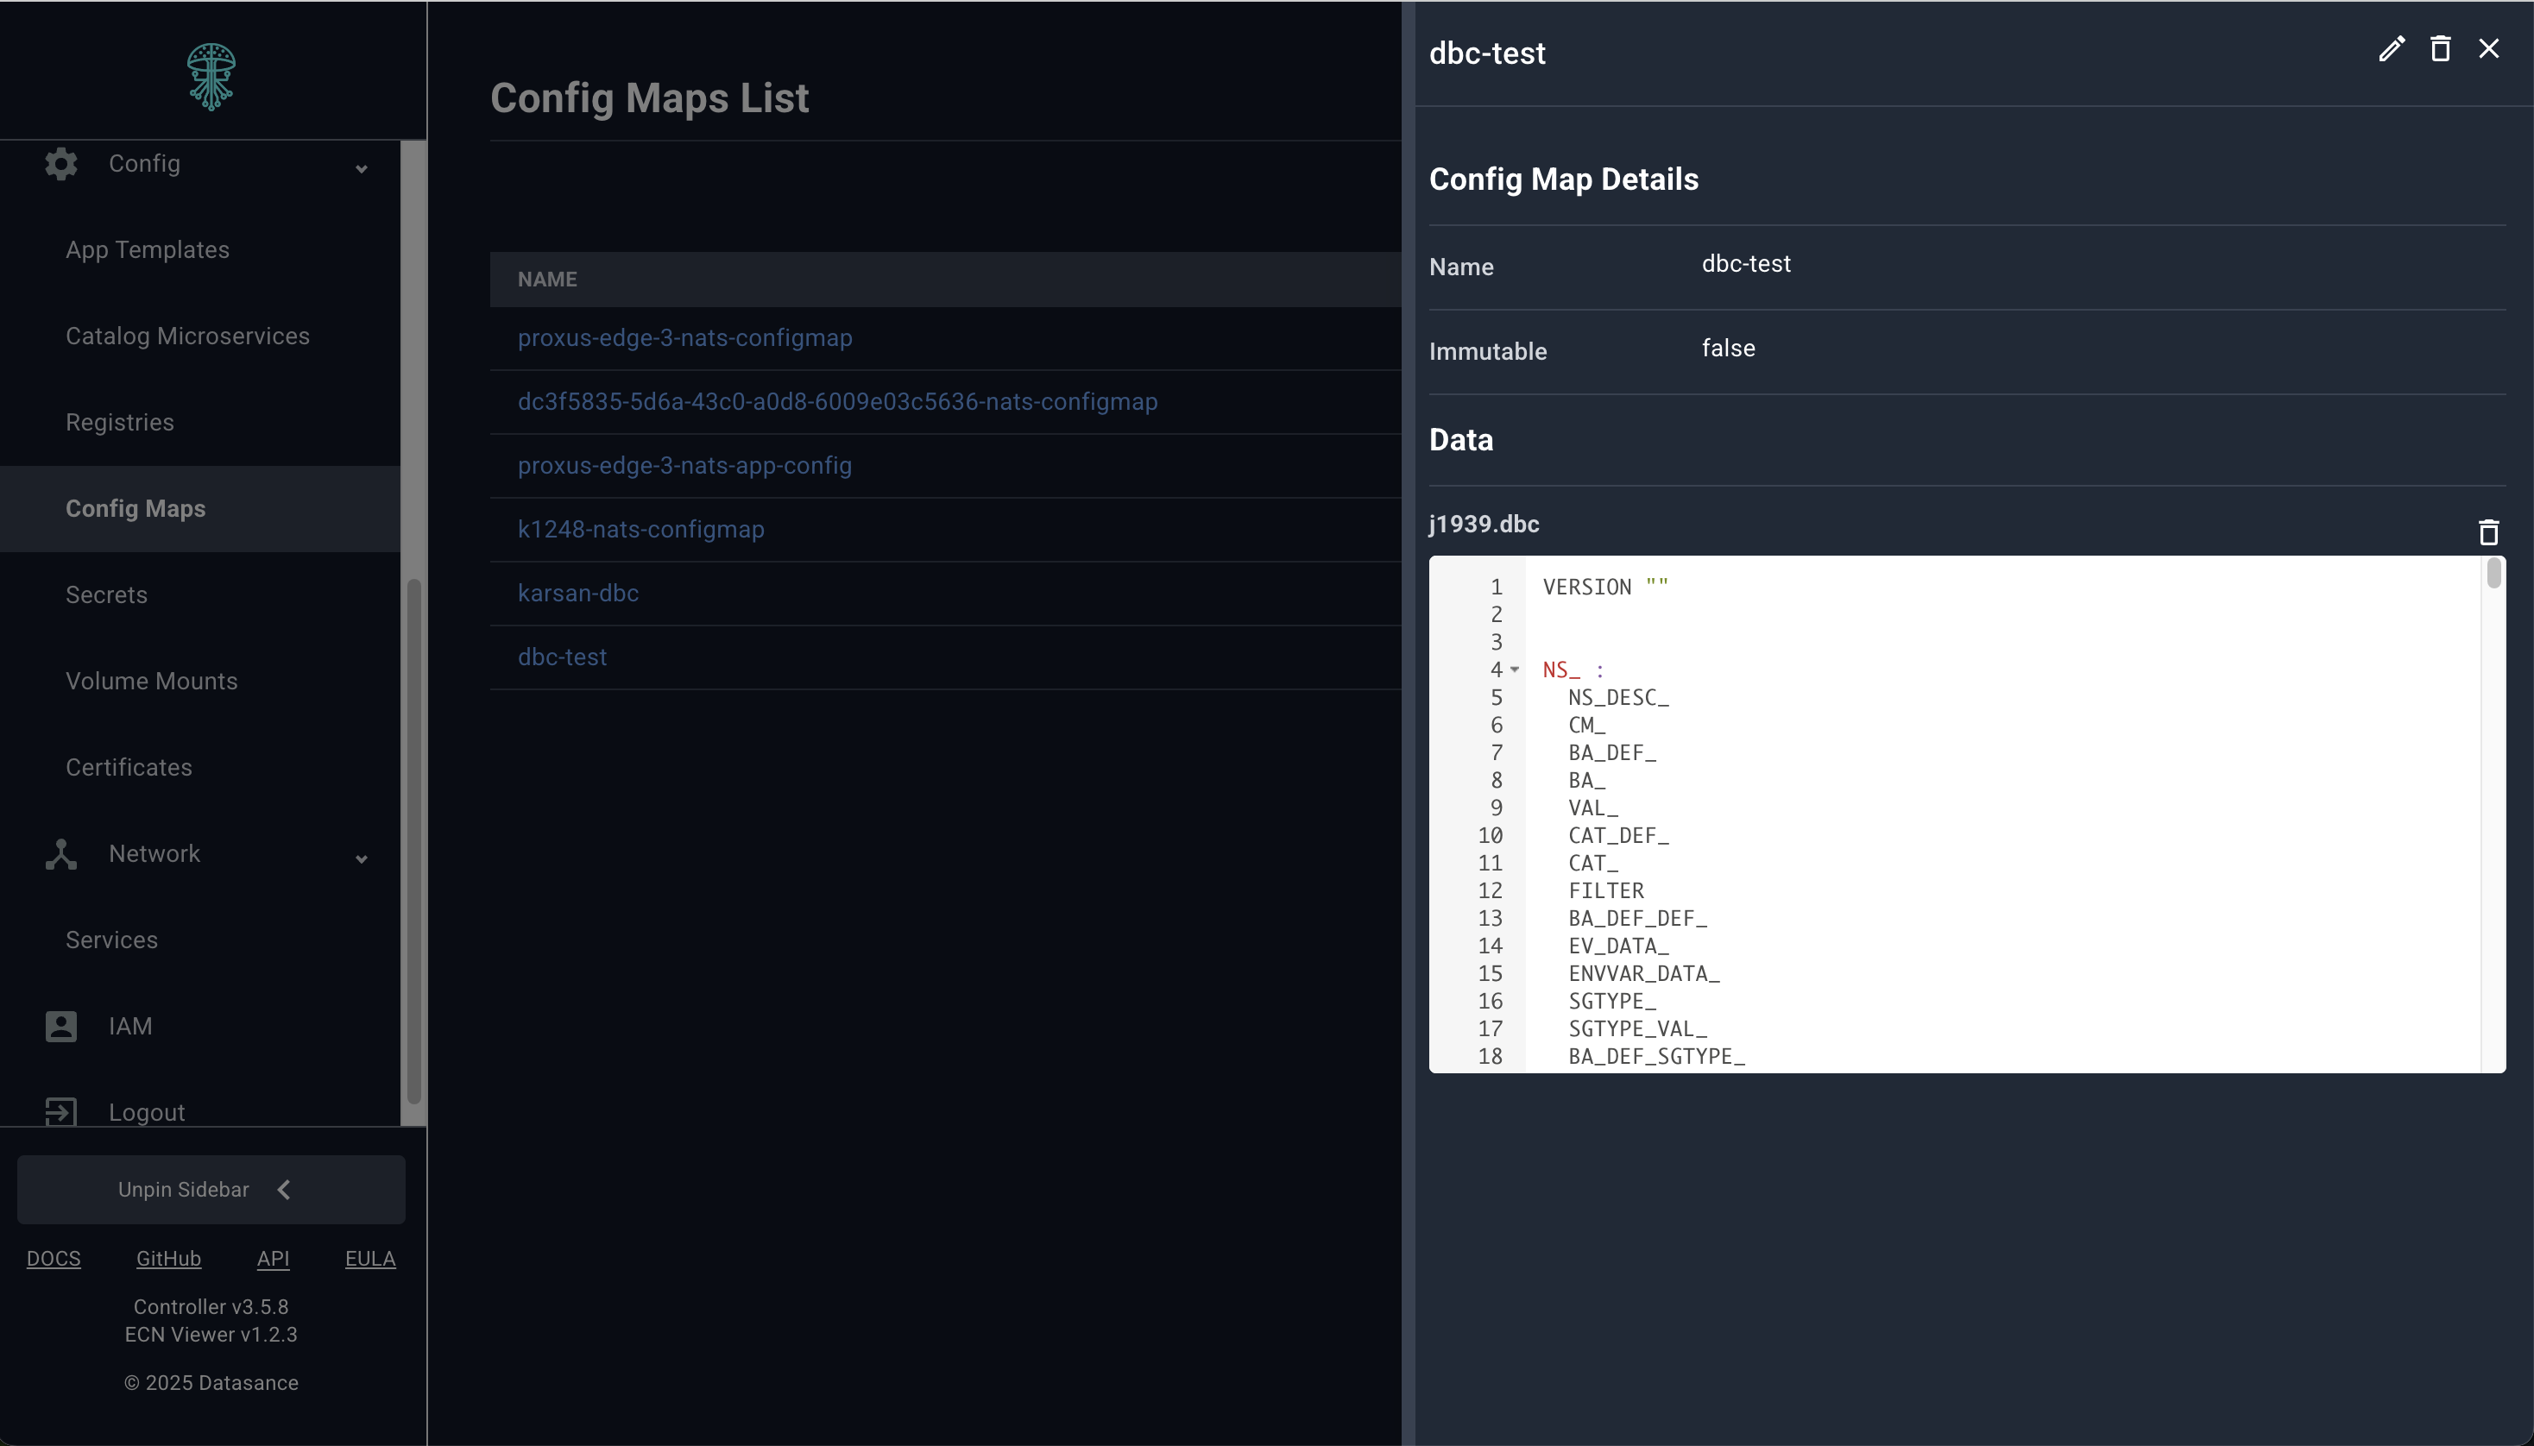Open the k1248-nats-configmap entry
2534x1446 pixels.
[x=640, y=530]
